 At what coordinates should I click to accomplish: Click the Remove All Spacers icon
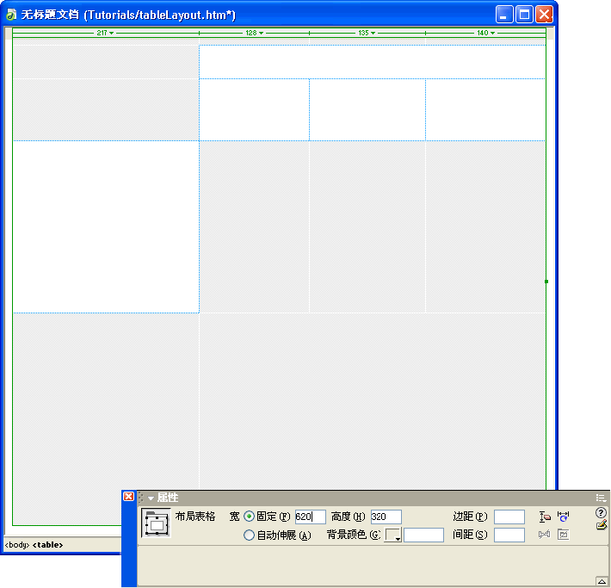coord(545,534)
